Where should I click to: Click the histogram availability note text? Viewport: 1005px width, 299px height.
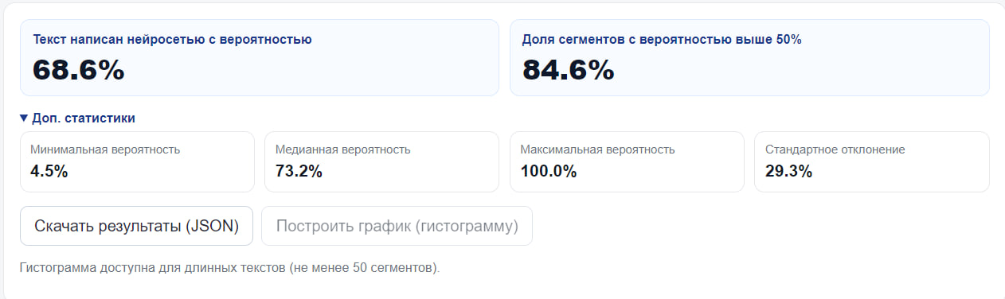(229, 268)
